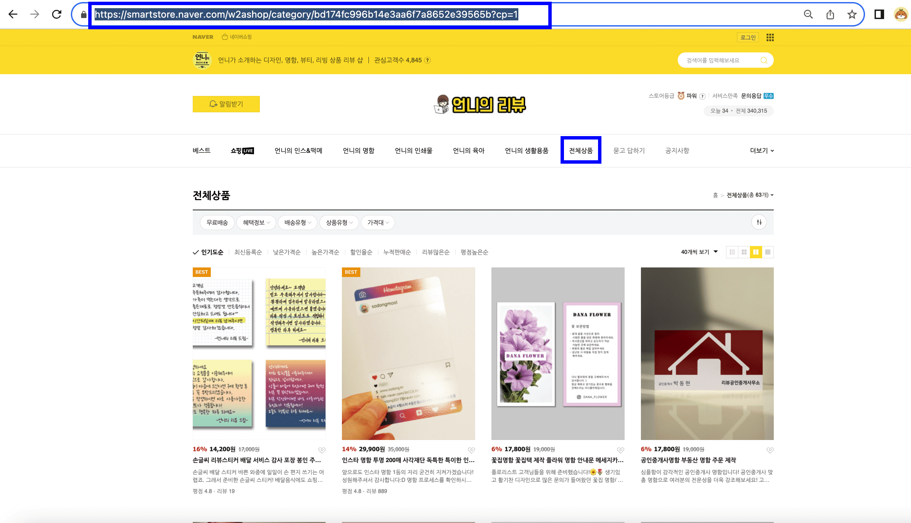Click the 손글씨 리뷰스티커 product thumbnail

[x=259, y=354]
